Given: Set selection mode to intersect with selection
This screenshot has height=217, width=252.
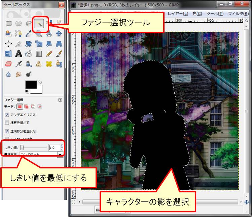Looking at the screenshot, I should pyautogui.click(x=40, y=106).
